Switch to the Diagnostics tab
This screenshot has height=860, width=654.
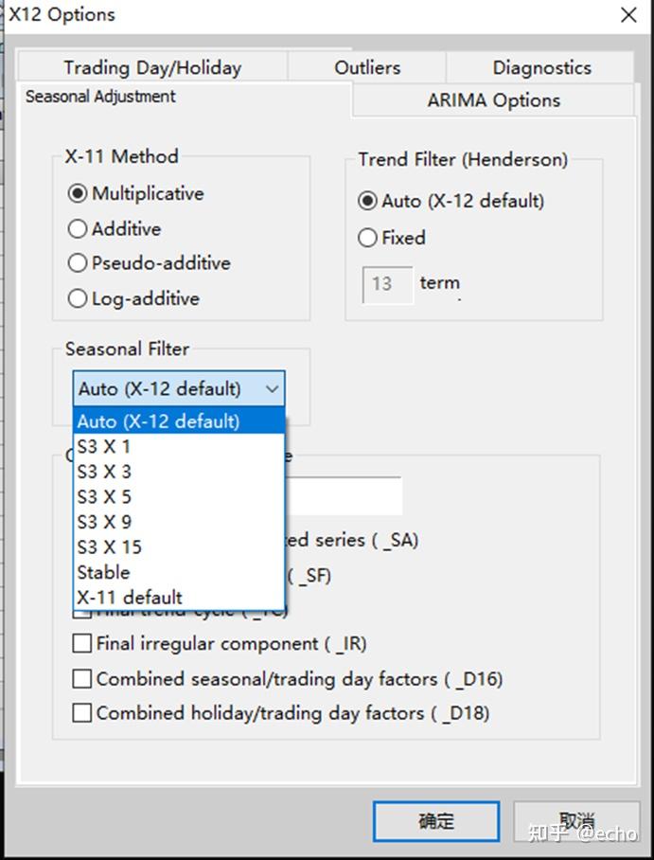541,67
